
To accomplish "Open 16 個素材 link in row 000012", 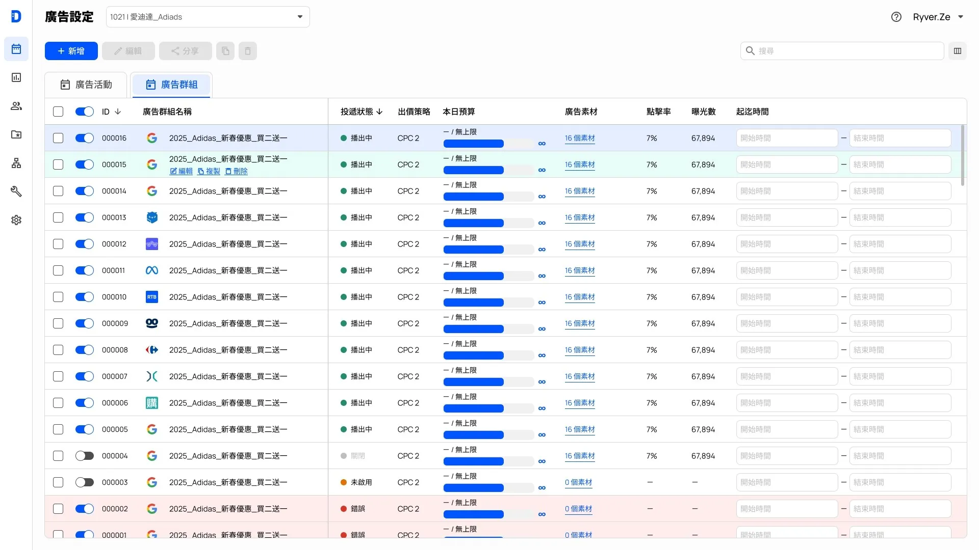I will point(580,244).
